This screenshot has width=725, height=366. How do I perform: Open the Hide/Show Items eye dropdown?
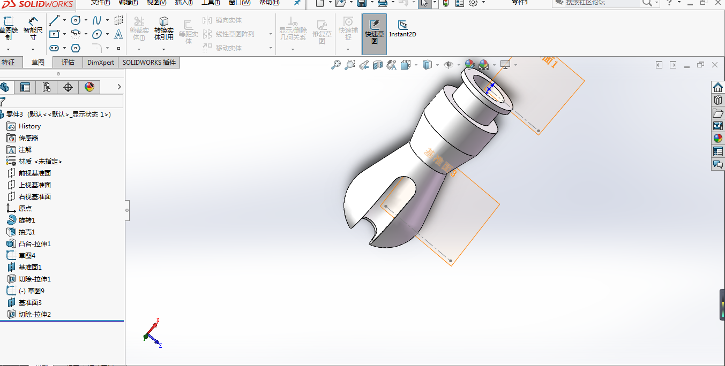pos(449,65)
